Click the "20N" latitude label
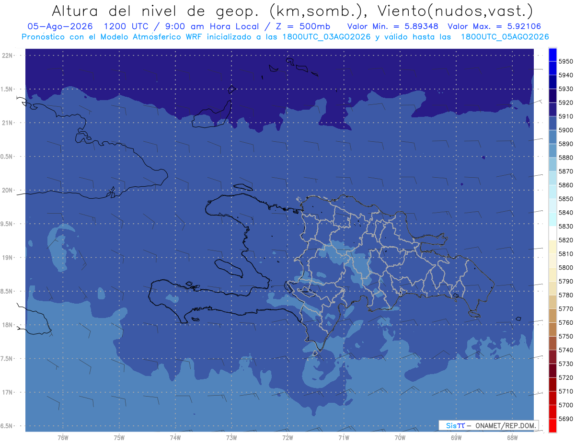This screenshot has width=575, height=444. pyautogui.click(x=7, y=190)
